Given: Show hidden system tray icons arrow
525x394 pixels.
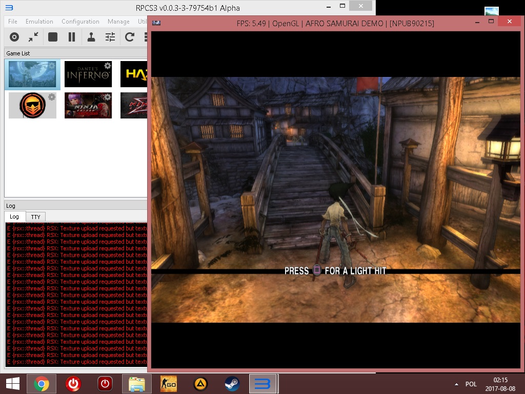Looking at the screenshot, I should [x=456, y=384].
